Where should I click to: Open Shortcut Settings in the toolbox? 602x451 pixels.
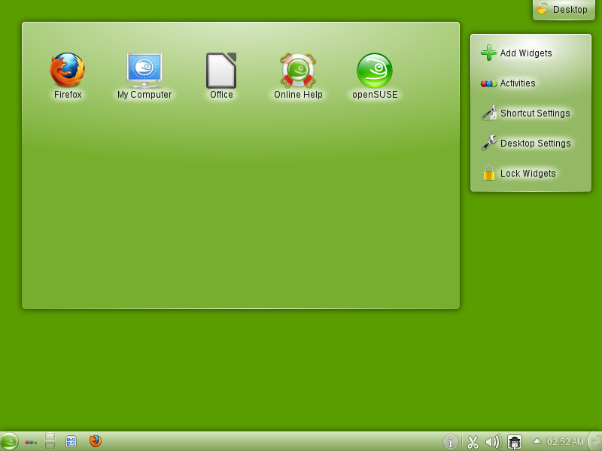pyautogui.click(x=525, y=114)
